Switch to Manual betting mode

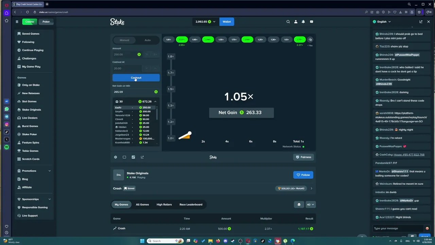tap(124, 40)
